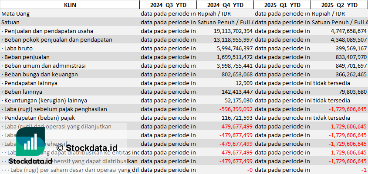The image size is (368, 174).
Task: Select Beban umum dan administrasi label
Action: (44, 66)
